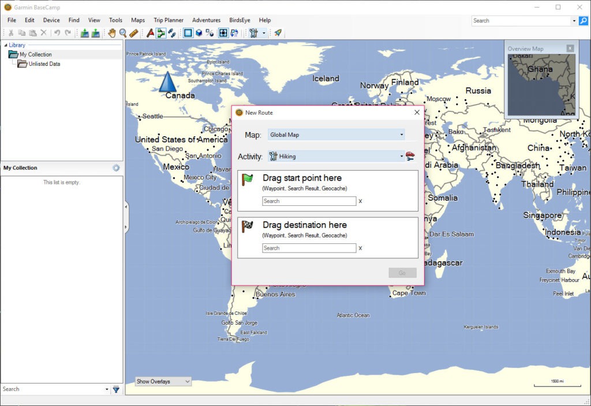Select My Collection folder in Library

(x=36, y=54)
